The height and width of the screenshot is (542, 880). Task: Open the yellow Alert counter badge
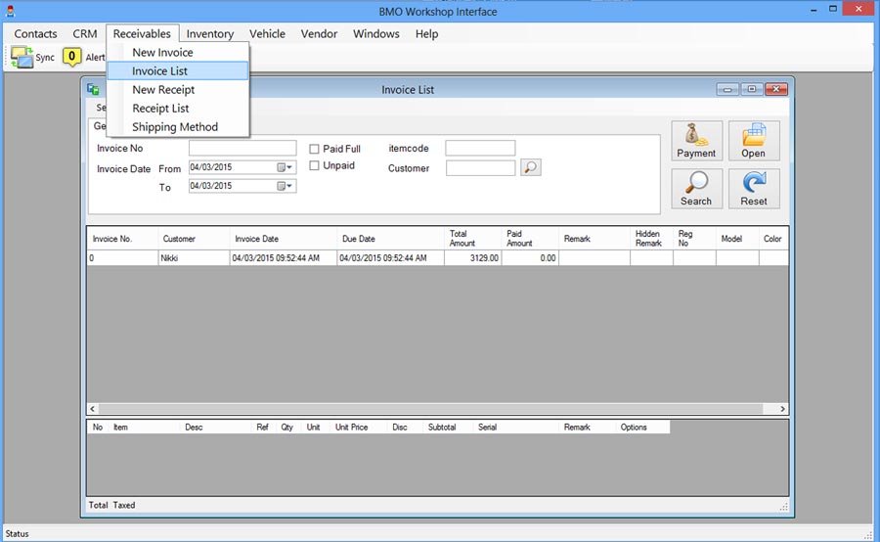click(x=71, y=57)
